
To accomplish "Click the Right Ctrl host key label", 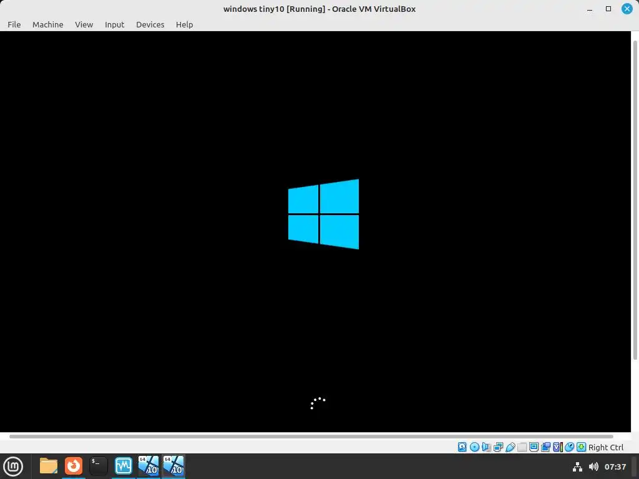I will [605, 447].
